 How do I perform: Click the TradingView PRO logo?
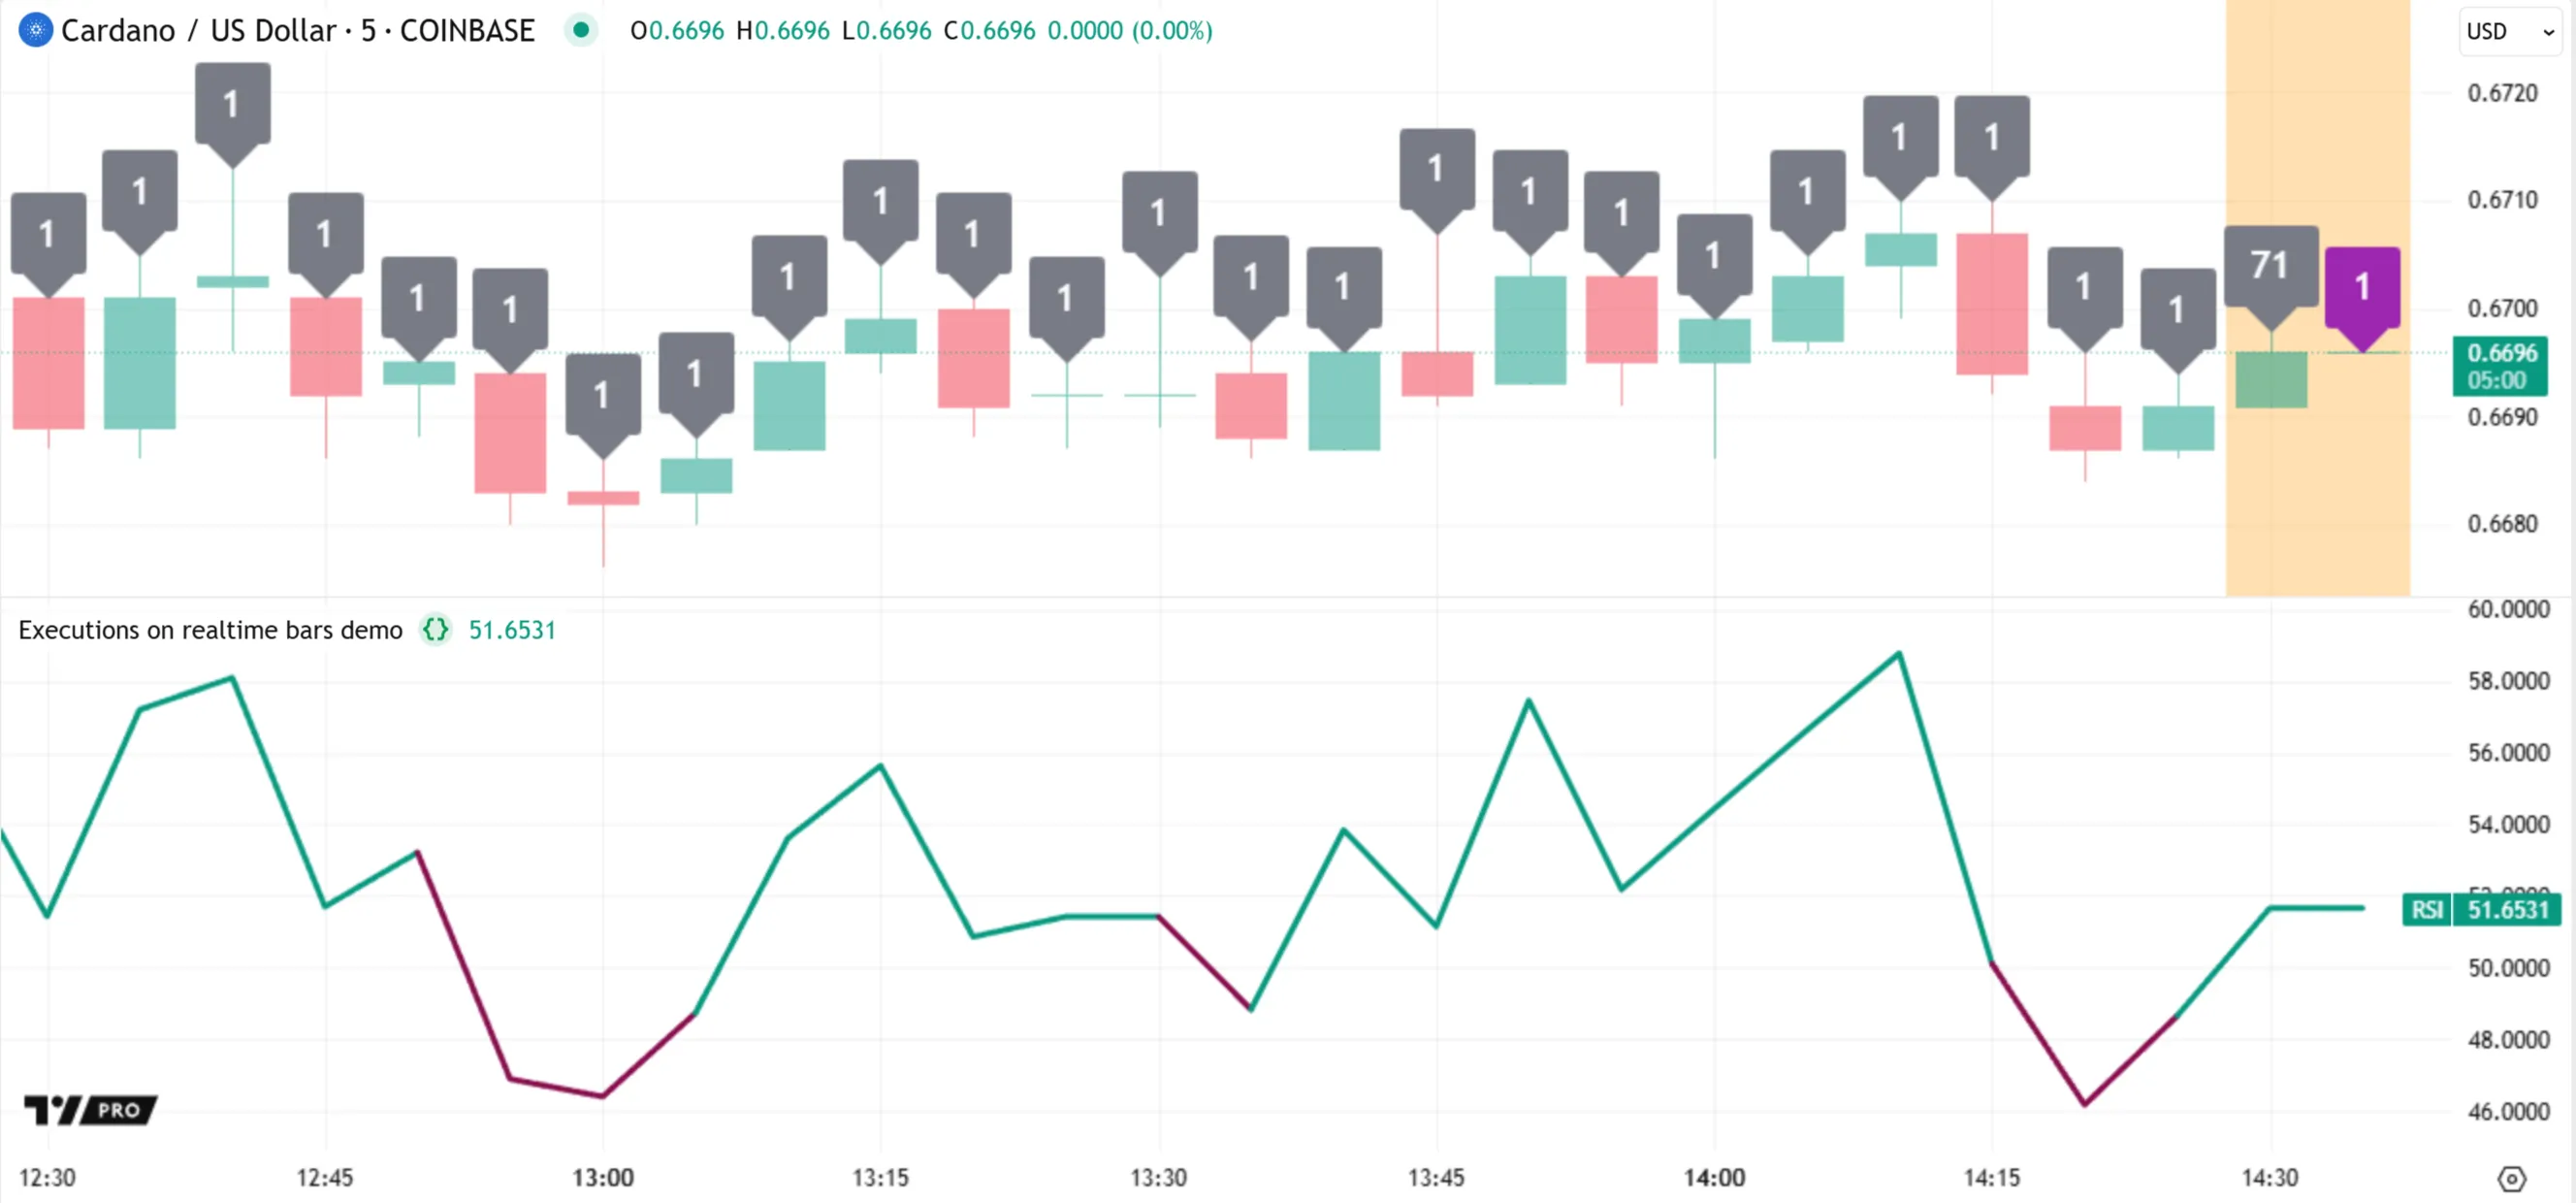pos(90,1109)
